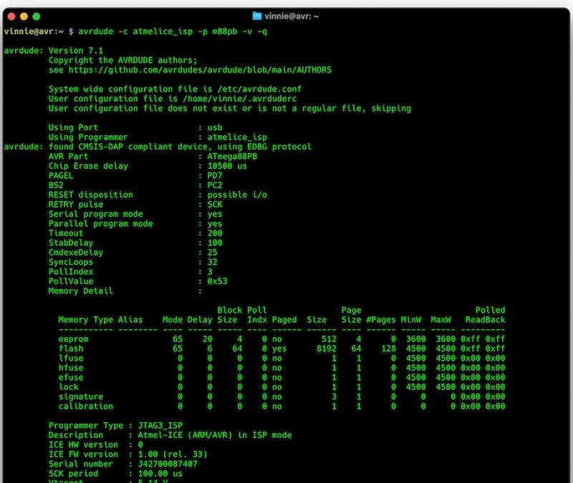Viewport: 573px width, 483px height.
Task: Click the Using Programmer value atmelice_isp
Action: coord(237,137)
